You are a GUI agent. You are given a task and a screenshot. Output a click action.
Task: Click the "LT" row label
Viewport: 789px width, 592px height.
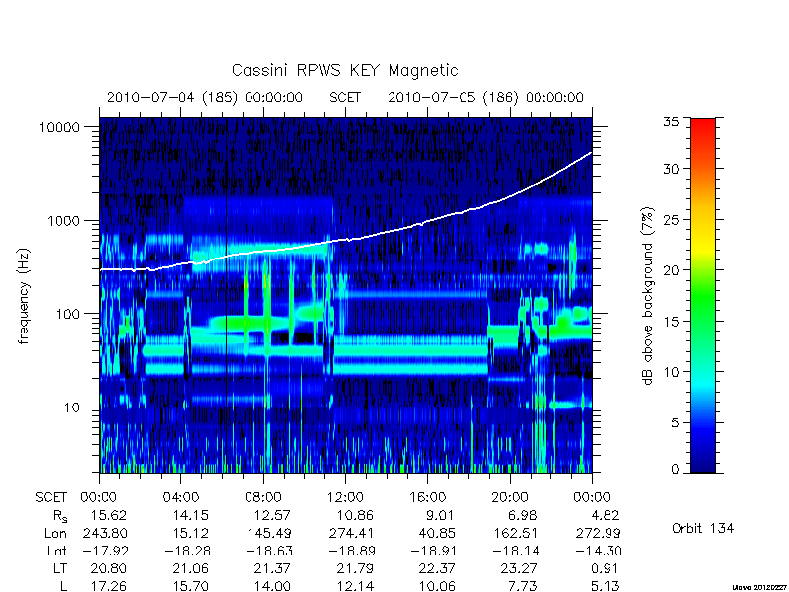coord(60,569)
